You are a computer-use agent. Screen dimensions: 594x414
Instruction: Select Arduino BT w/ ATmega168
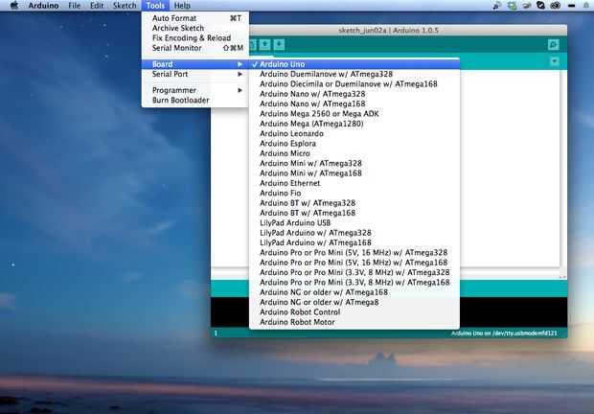tap(354, 213)
